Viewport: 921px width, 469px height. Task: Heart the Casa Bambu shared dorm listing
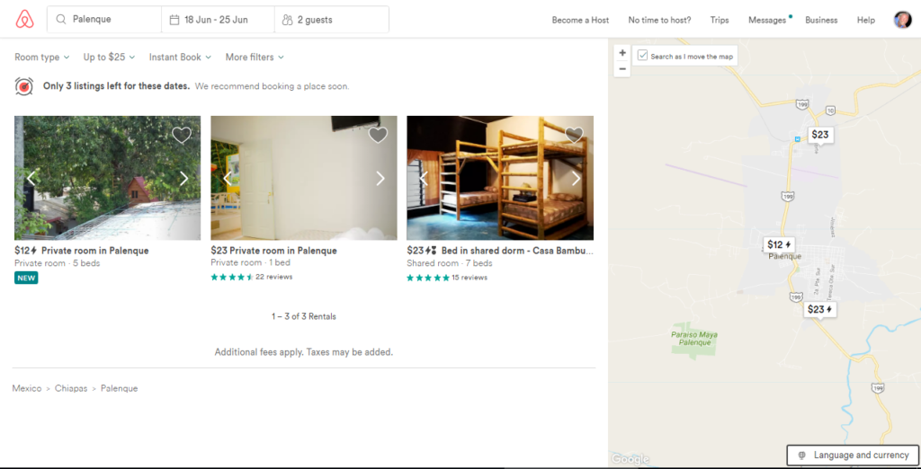coord(574,136)
